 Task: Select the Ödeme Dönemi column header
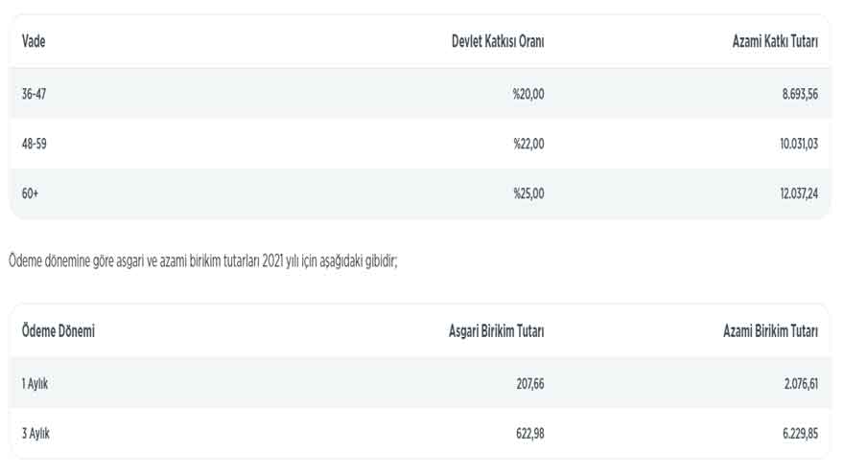[x=59, y=331]
